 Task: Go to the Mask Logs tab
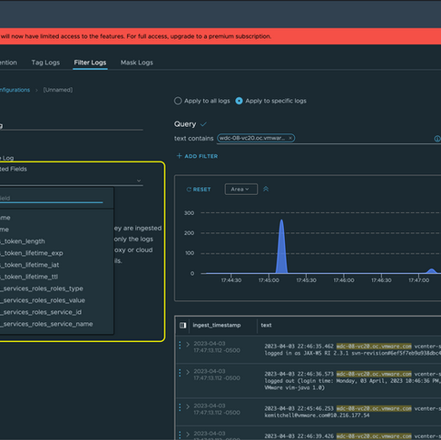[x=137, y=63]
